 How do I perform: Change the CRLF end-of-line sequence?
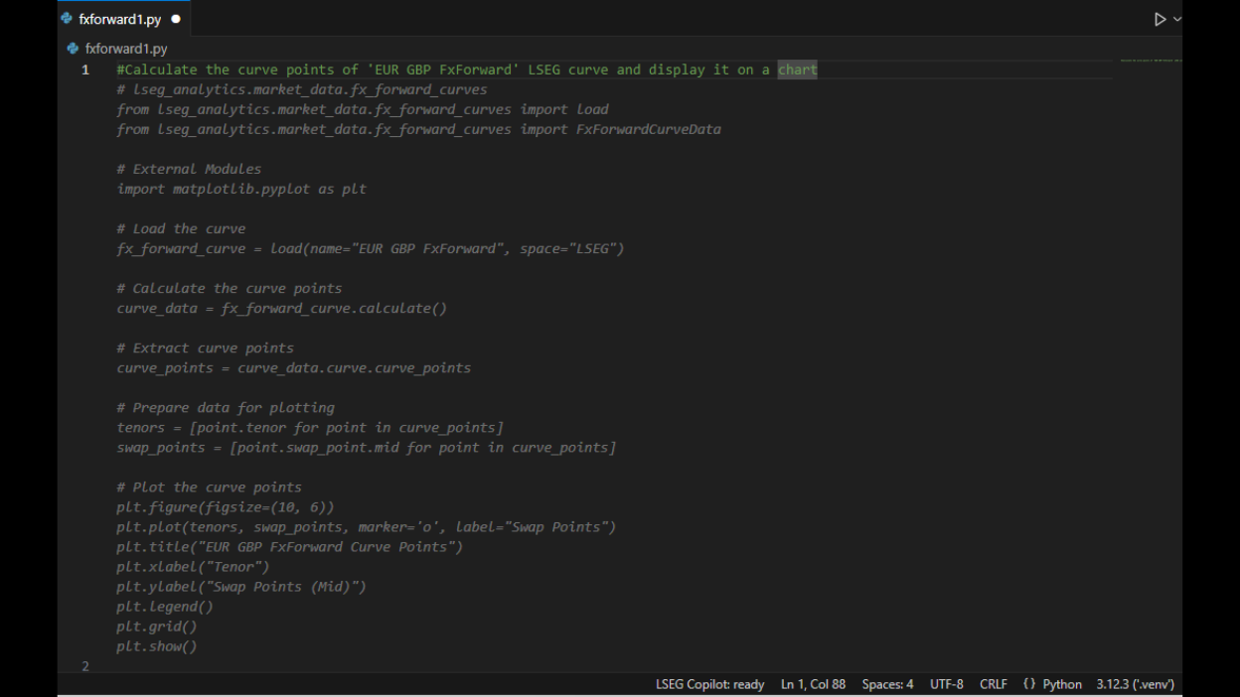pos(994,684)
